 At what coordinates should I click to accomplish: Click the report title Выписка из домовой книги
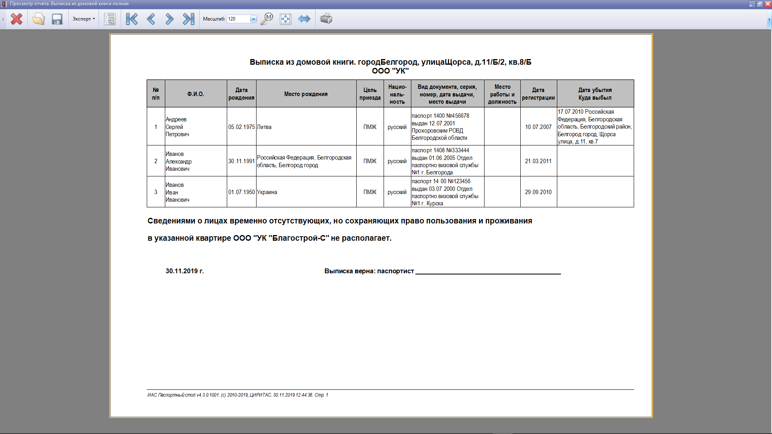[x=390, y=62]
